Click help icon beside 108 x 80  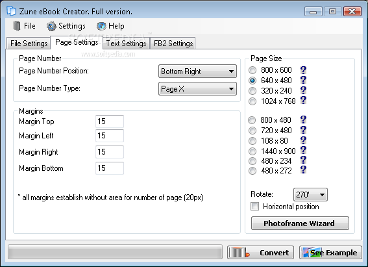tap(303, 140)
